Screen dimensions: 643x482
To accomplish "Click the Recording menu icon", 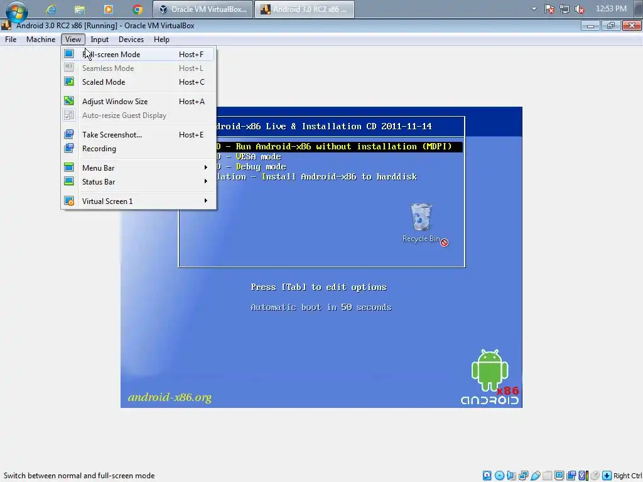I will [69, 148].
